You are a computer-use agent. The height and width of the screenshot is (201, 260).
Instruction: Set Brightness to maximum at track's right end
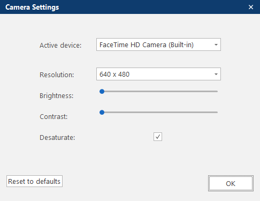click(217, 92)
